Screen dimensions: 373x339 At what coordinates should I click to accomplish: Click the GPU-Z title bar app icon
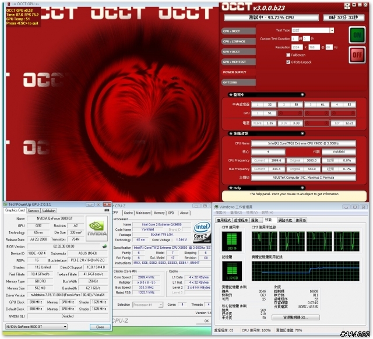point(5,204)
